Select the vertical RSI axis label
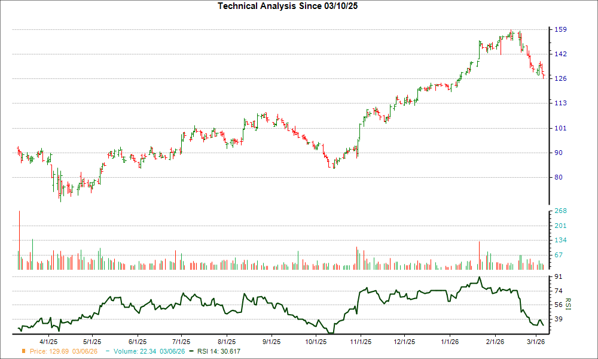Screen dimensions: 598x359 567,305
